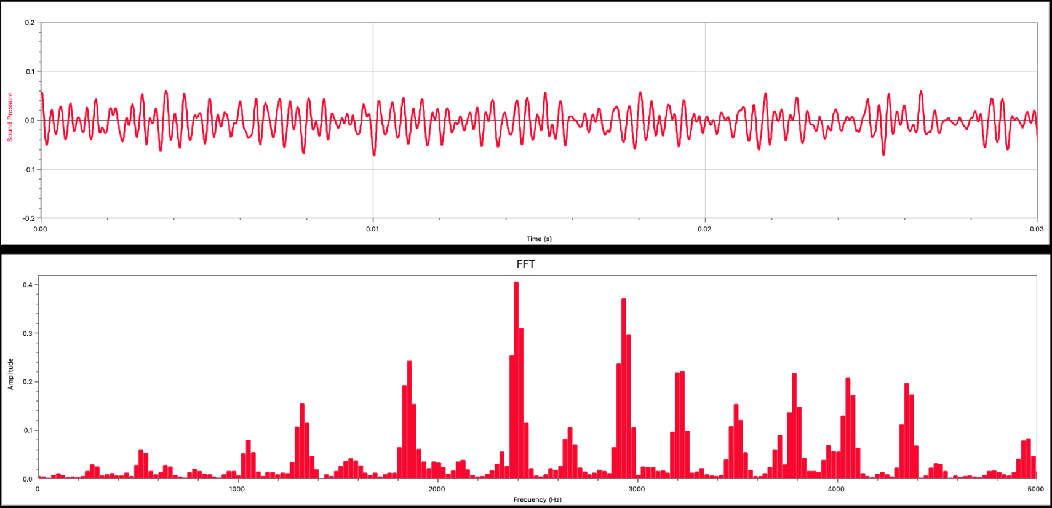Viewport: 1052px width, 508px height.
Task: Click the "Frequency (Hz)" axis label
Action: point(537,499)
